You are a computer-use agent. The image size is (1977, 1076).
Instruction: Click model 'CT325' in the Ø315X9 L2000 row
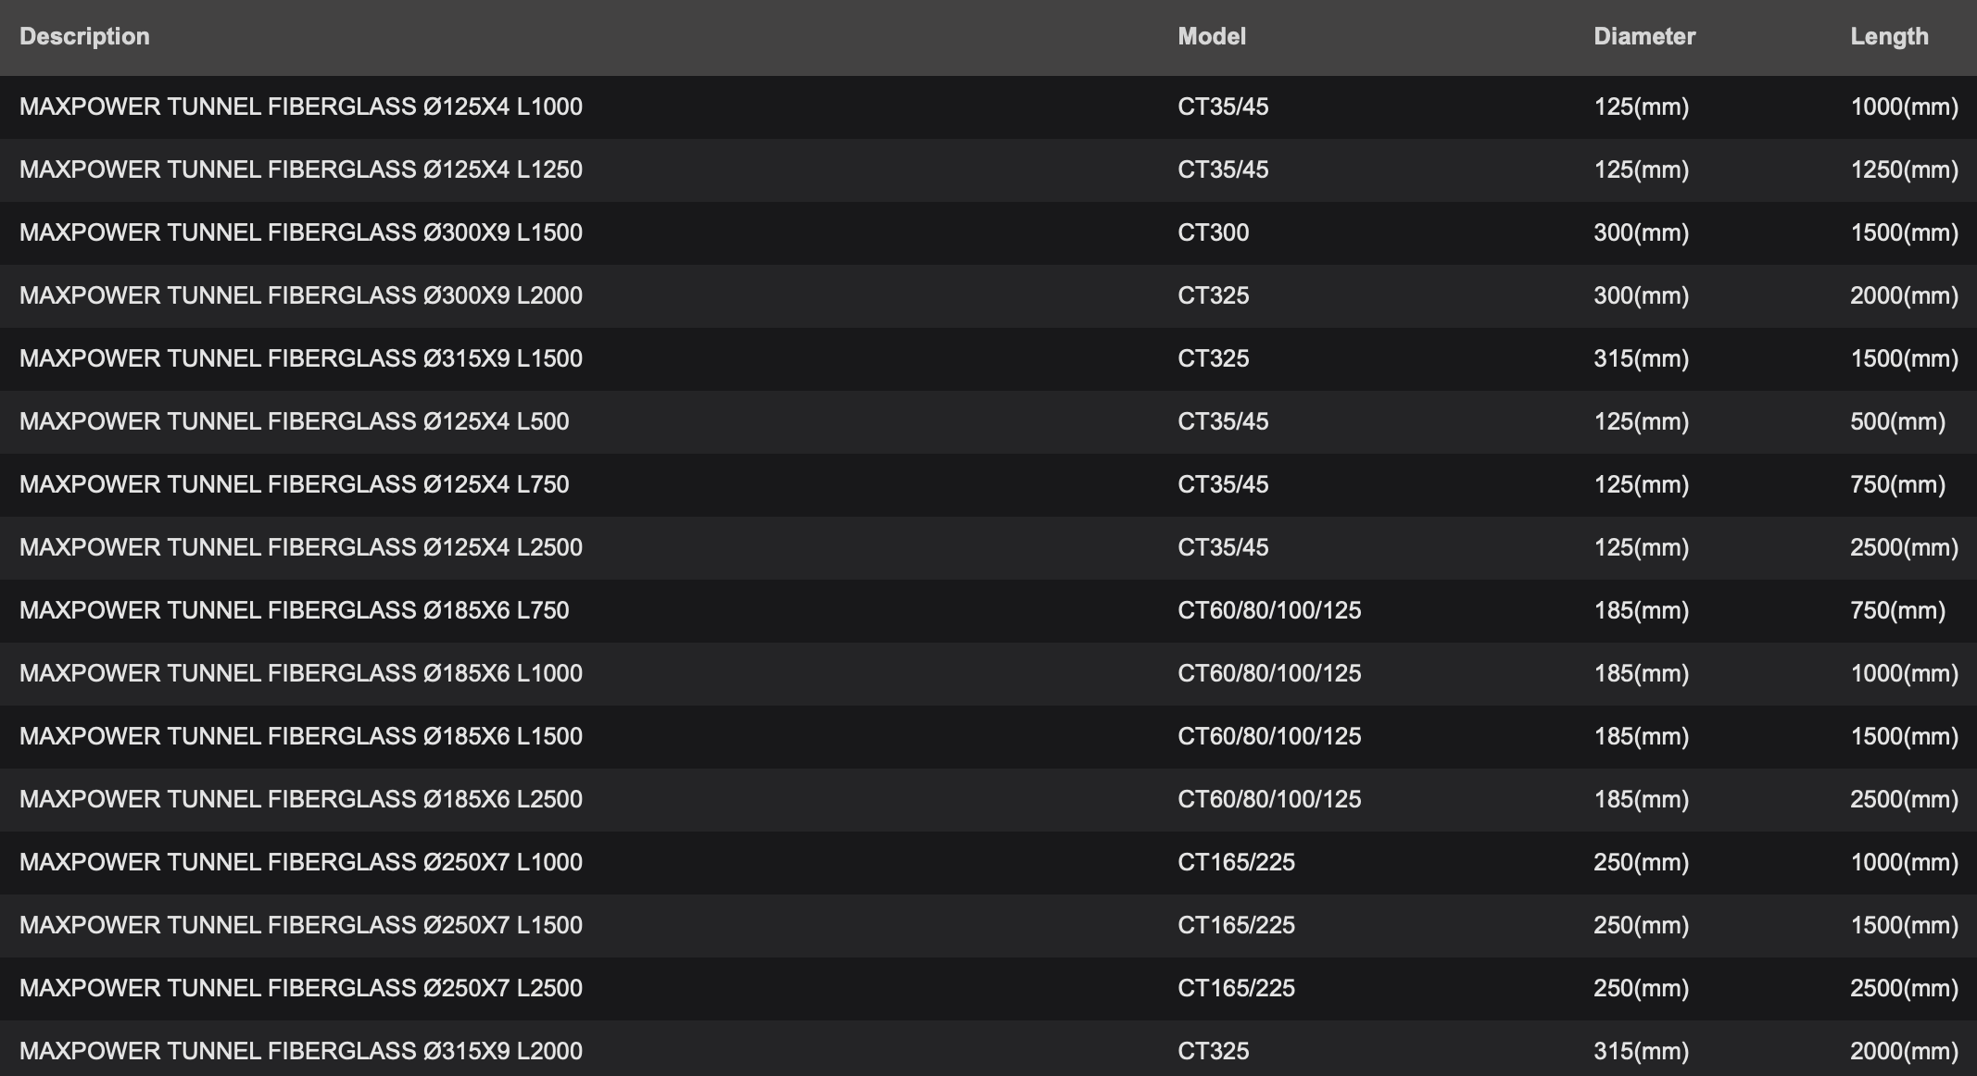tap(1214, 1051)
